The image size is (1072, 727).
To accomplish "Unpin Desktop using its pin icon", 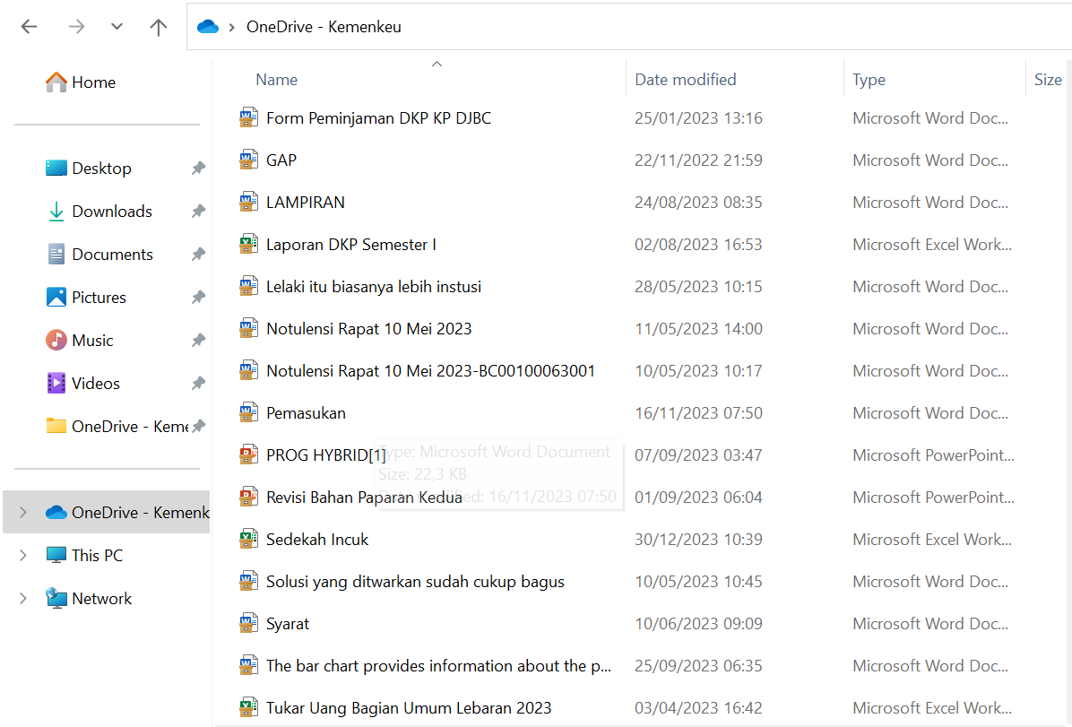I will point(198,169).
